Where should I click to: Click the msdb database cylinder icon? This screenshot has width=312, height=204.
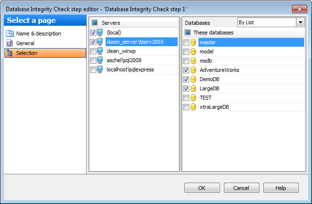193,61
